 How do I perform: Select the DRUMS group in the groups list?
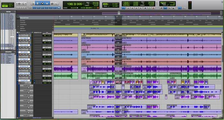(8, 63)
